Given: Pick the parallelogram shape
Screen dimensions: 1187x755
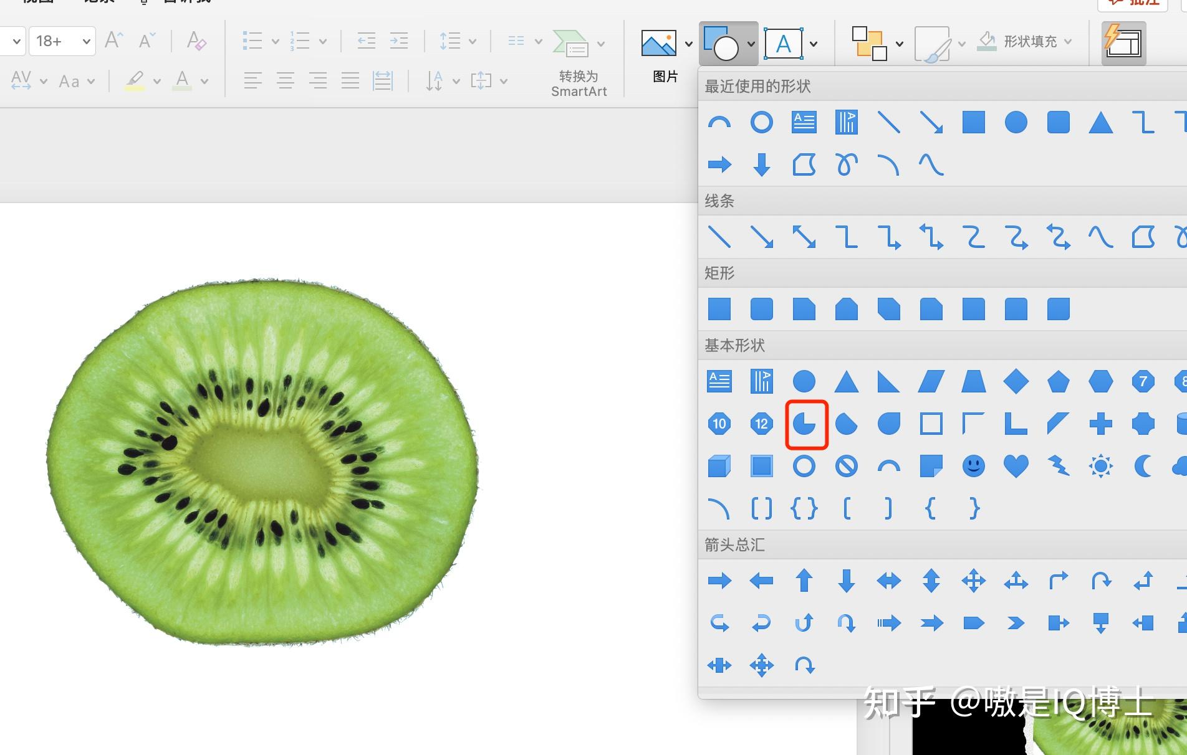Looking at the screenshot, I should click(931, 381).
